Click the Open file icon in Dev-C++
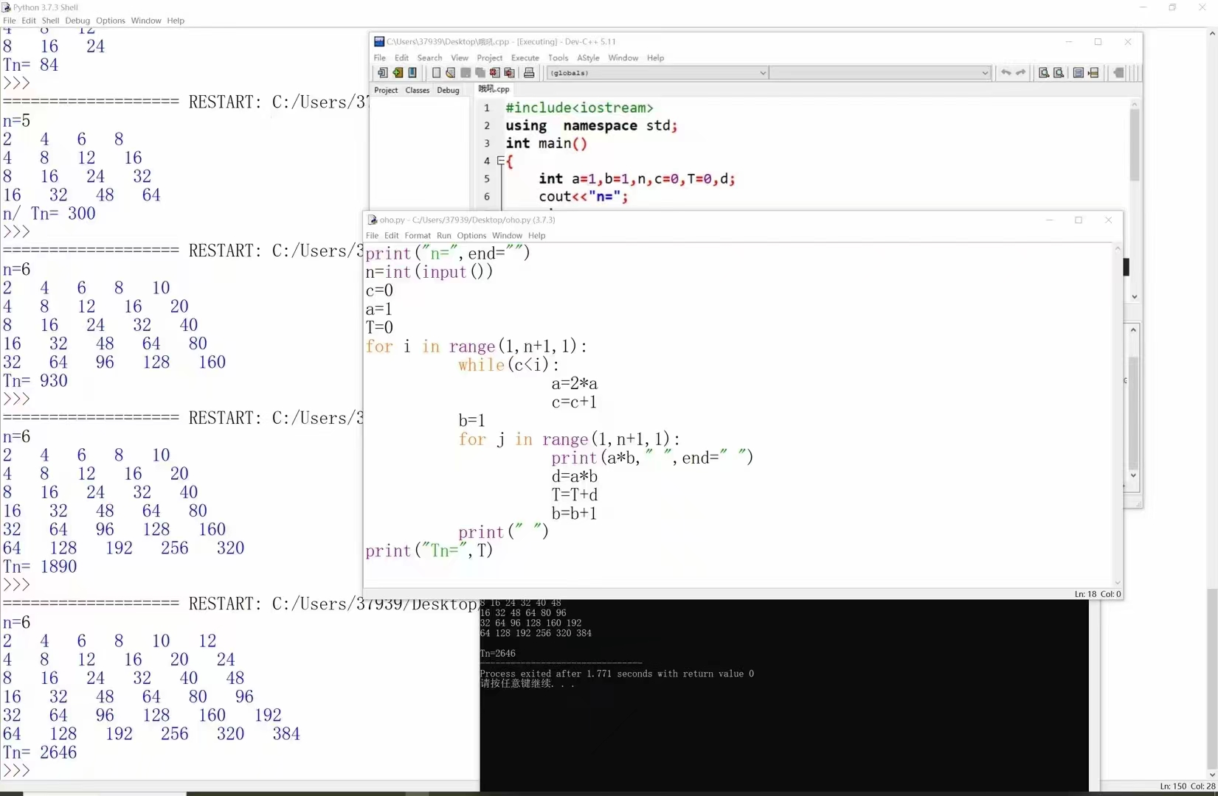This screenshot has height=796, width=1218. click(451, 73)
